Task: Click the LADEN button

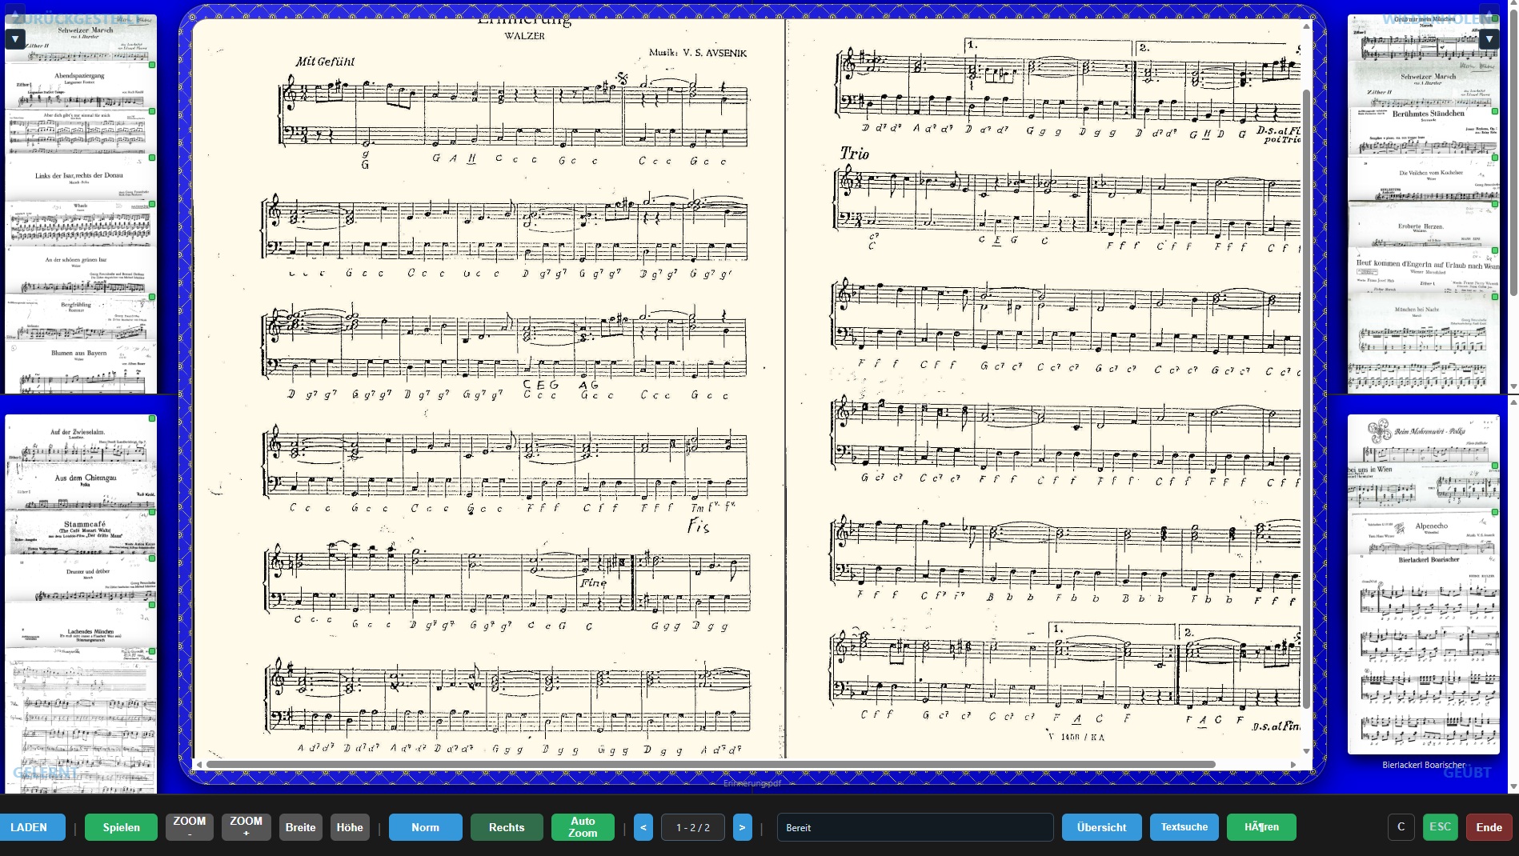Action: [33, 827]
